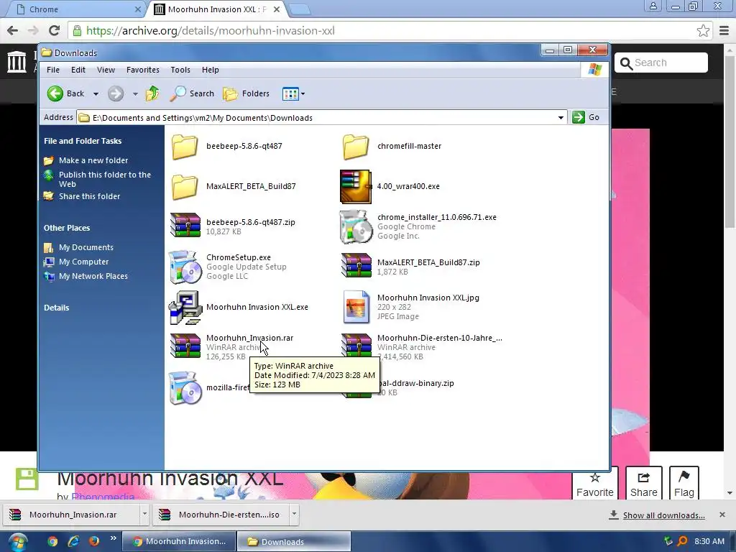This screenshot has height=552, width=736.
Task: Collapse the Other Places header
Action: click(67, 228)
